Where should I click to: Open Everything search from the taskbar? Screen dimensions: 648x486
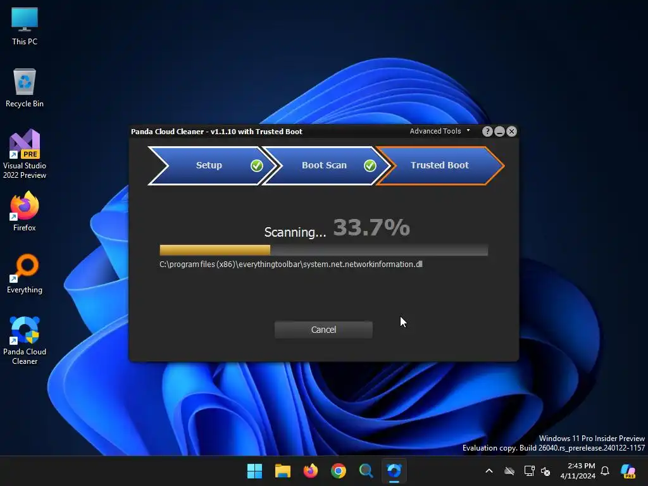click(366, 471)
